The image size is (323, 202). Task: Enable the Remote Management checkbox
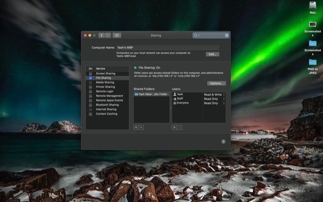(90, 96)
